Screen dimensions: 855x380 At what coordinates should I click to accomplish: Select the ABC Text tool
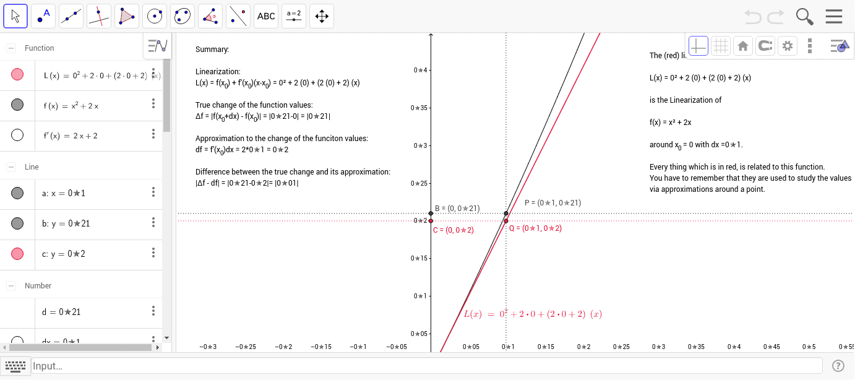(x=266, y=16)
